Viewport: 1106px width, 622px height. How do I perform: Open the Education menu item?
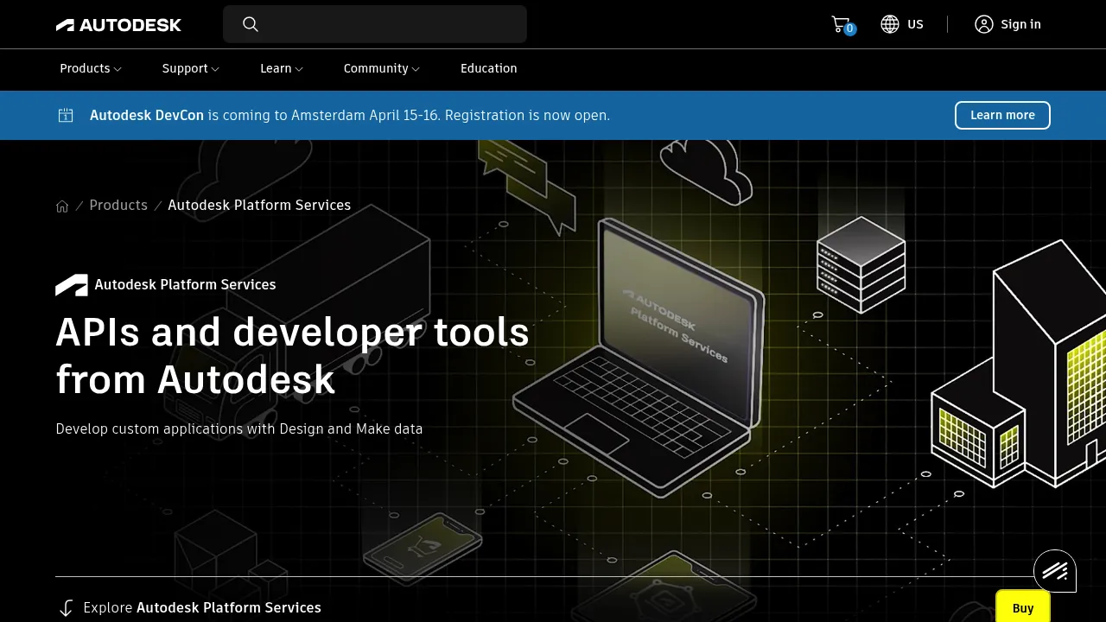[x=489, y=68]
